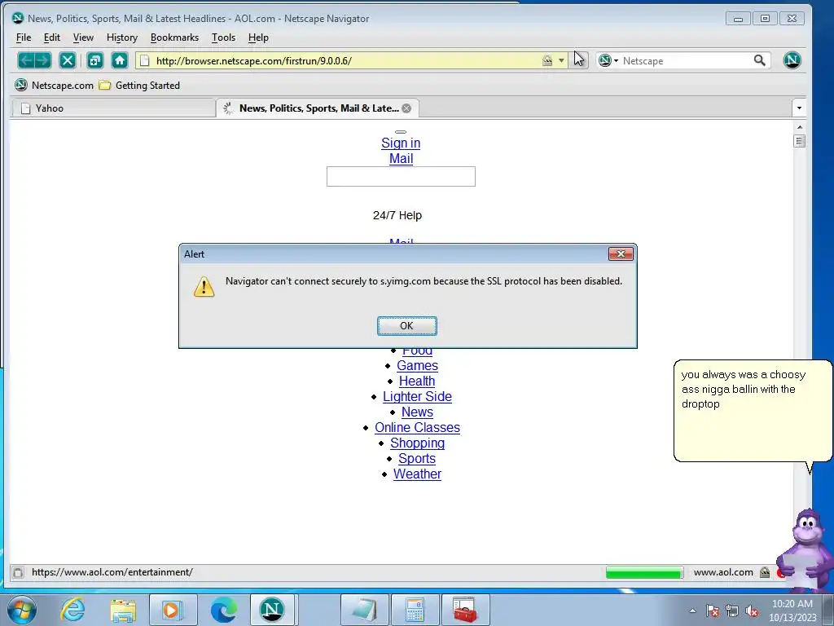Stop loading with the X toolbar icon
The width and height of the screenshot is (834, 626).
tap(68, 60)
